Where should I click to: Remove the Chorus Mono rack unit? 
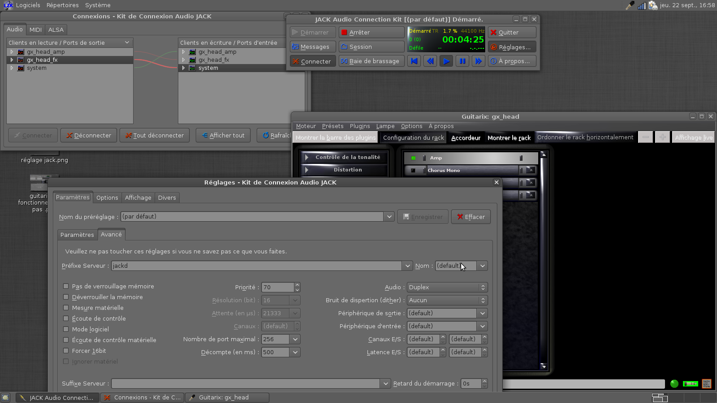(x=531, y=170)
